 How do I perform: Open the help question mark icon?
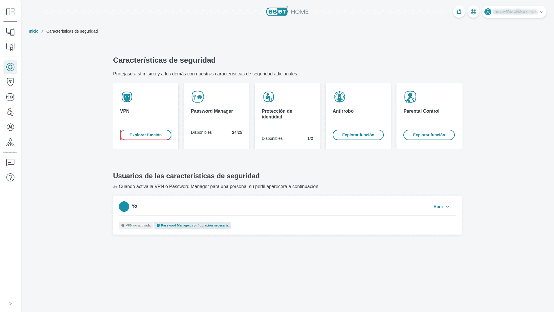click(x=10, y=177)
